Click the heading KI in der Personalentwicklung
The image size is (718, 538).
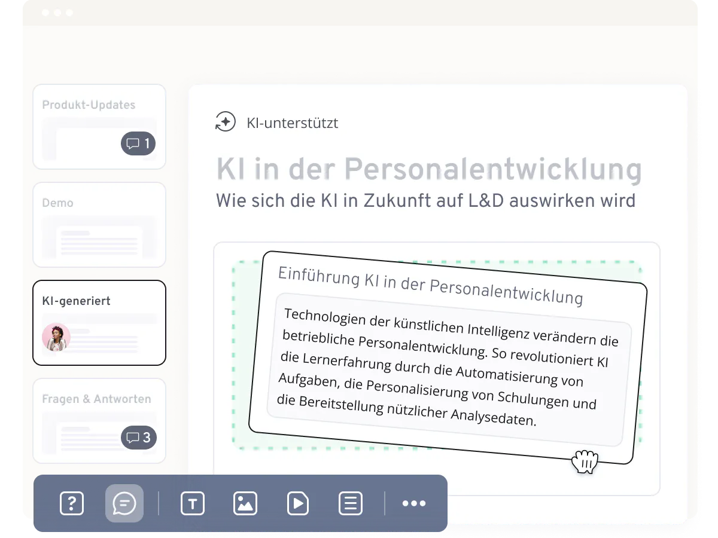(428, 169)
